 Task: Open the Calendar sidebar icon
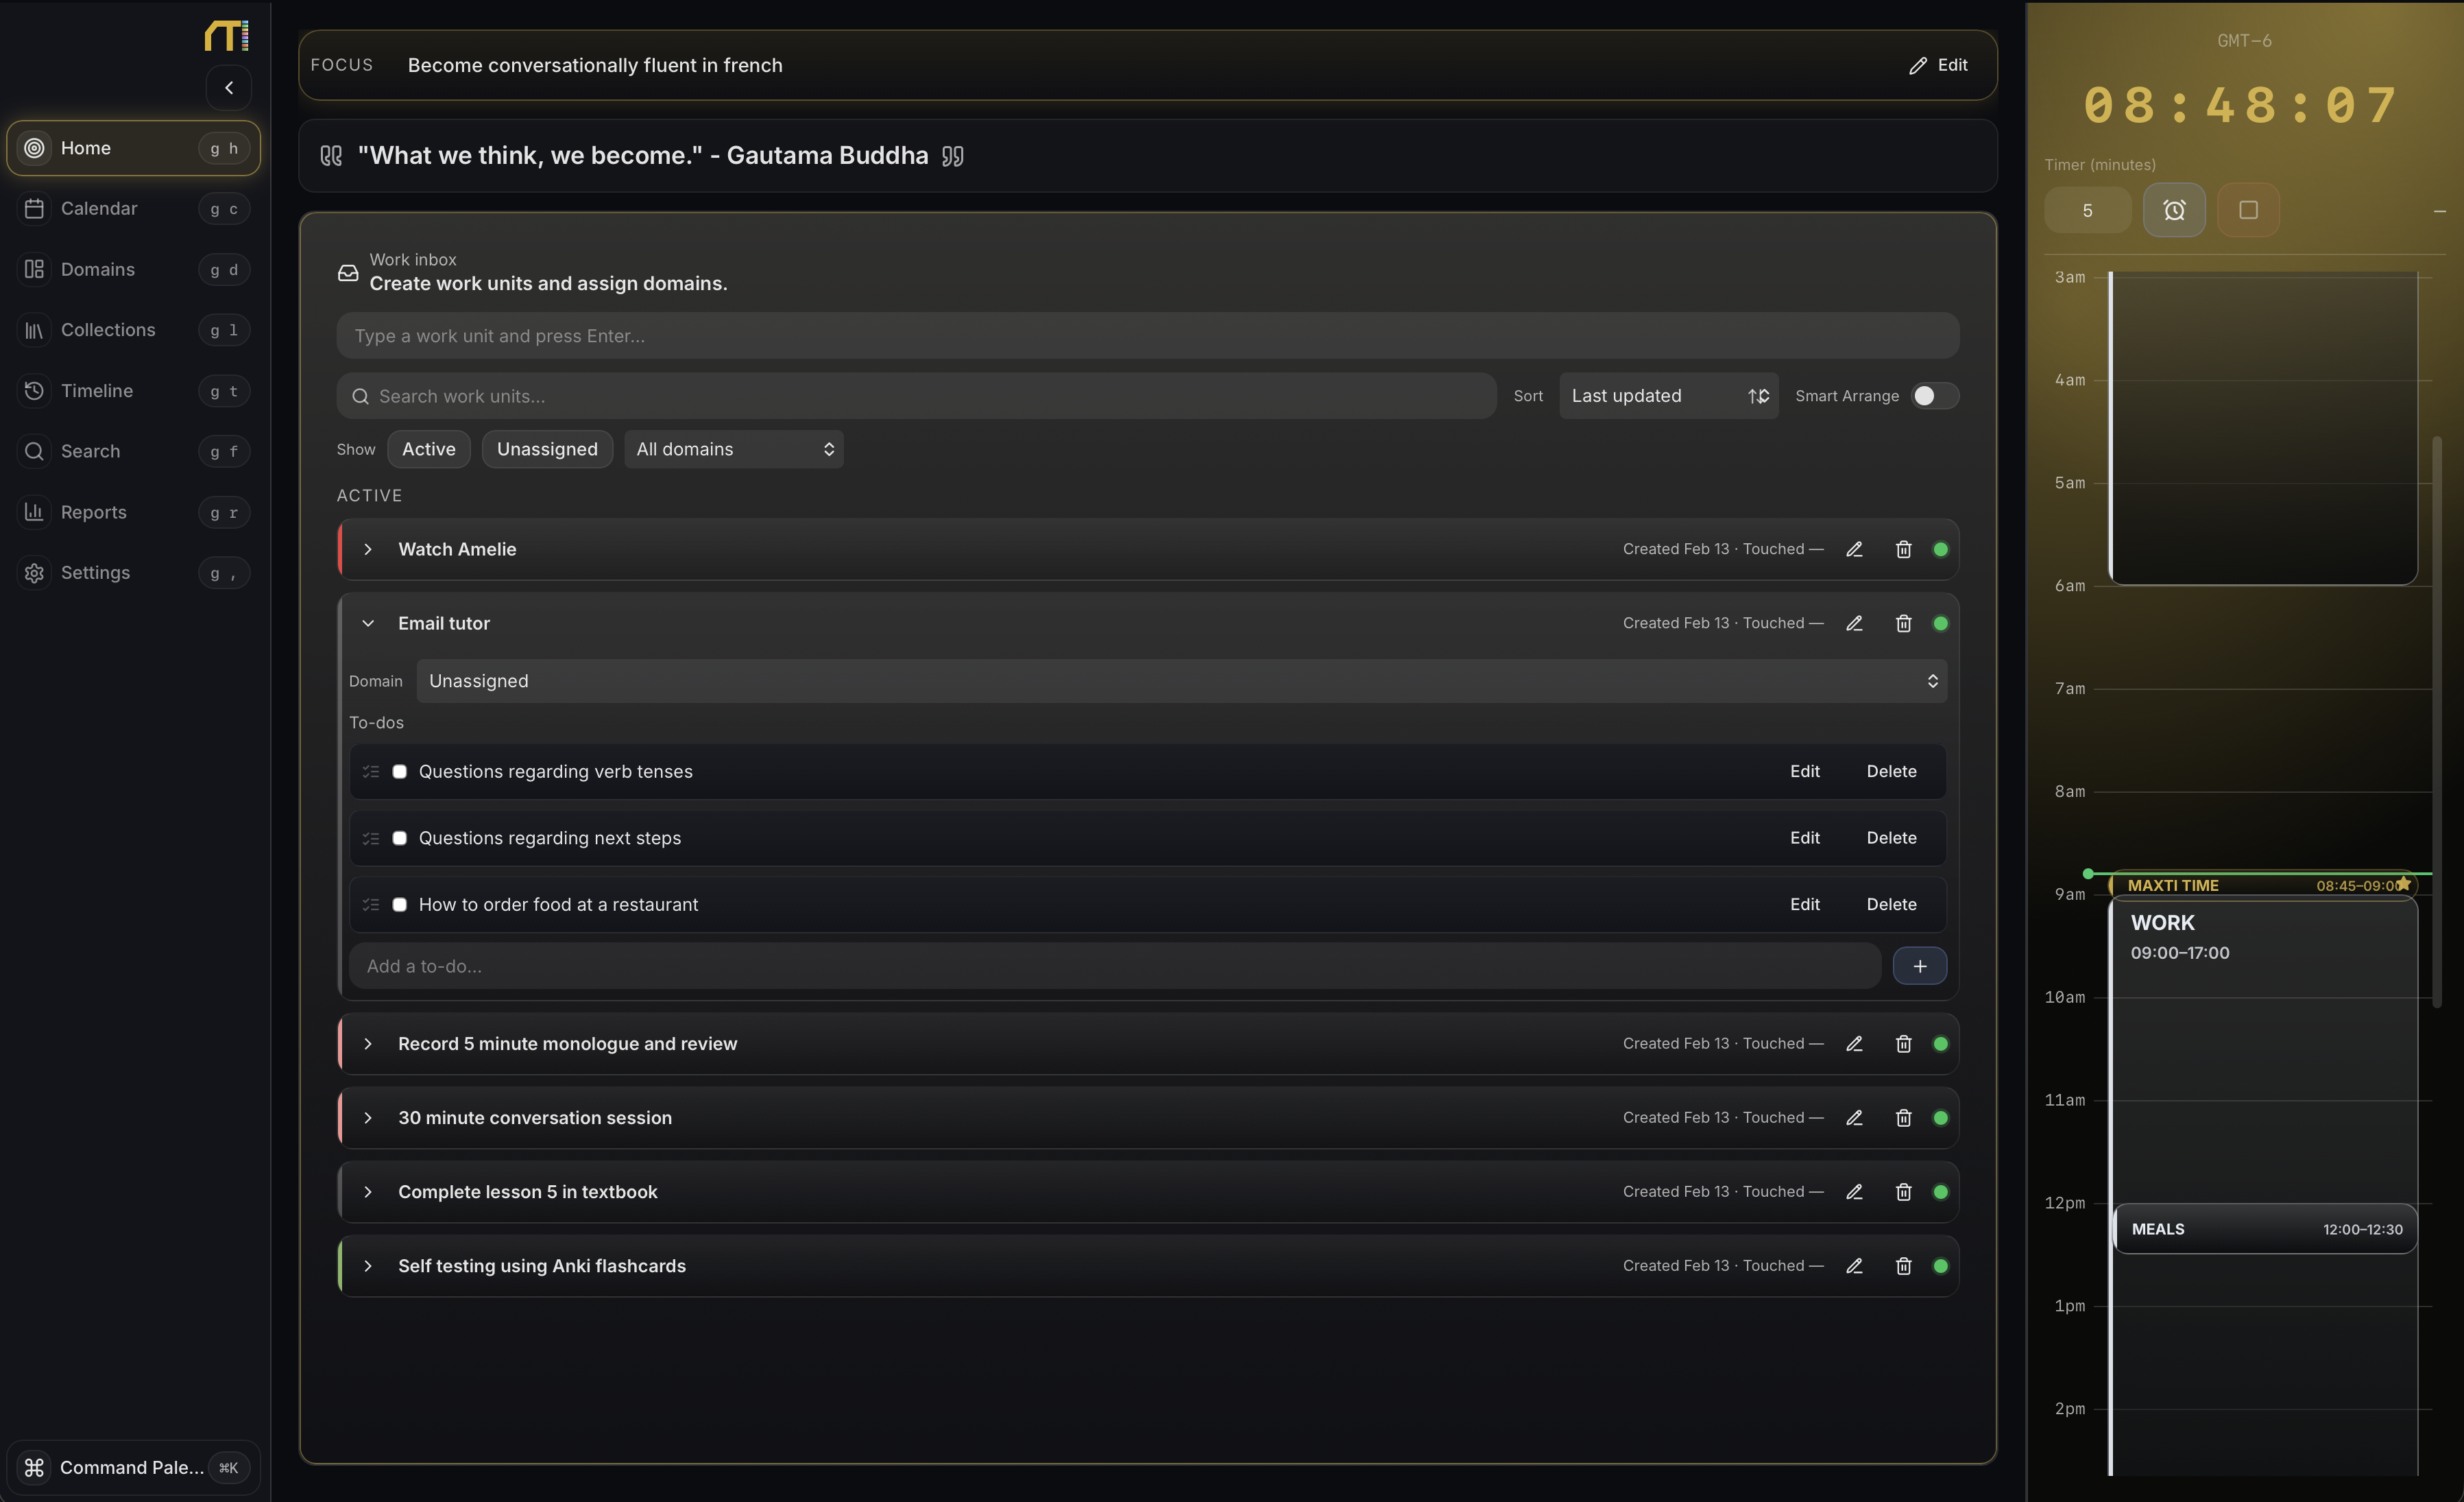pyautogui.click(x=34, y=208)
